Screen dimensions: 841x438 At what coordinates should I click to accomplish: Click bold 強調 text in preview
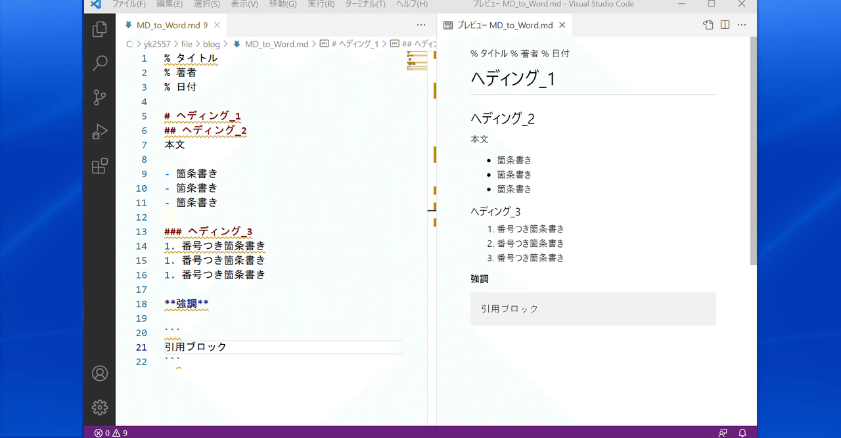(480, 279)
